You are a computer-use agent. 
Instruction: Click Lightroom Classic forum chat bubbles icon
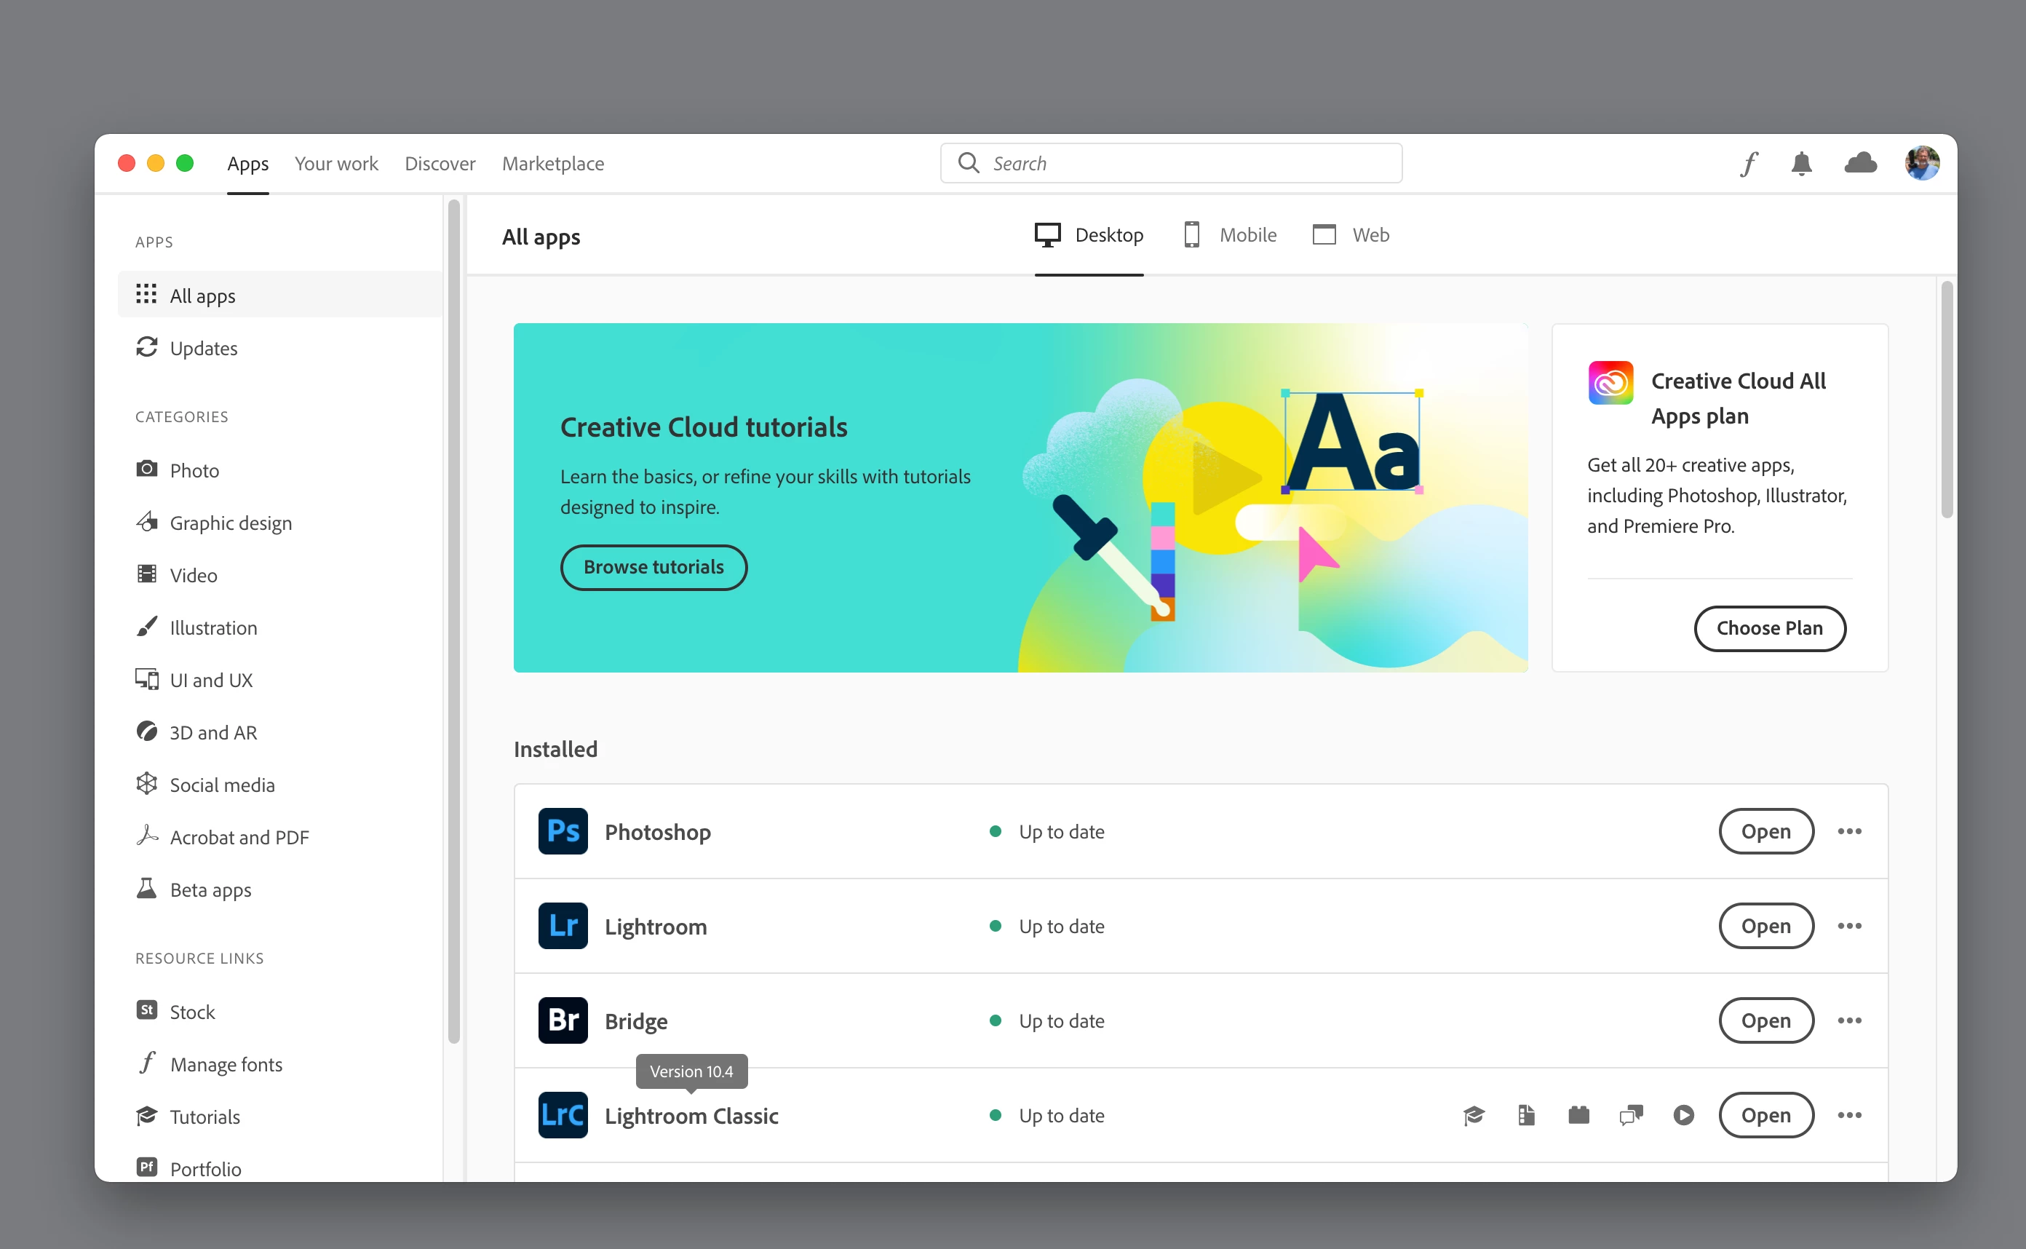tap(1632, 1115)
